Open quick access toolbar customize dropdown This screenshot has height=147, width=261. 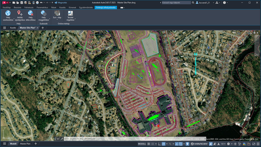coord(52,3)
